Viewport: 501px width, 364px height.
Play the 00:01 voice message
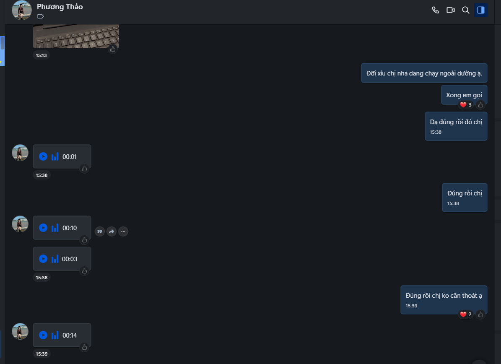(43, 156)
